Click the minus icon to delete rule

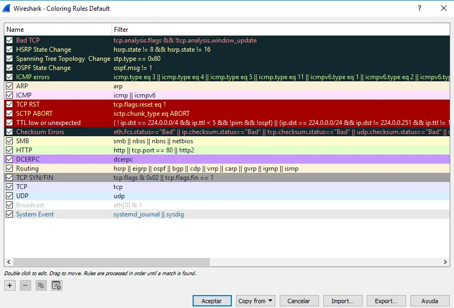(25, 285)
